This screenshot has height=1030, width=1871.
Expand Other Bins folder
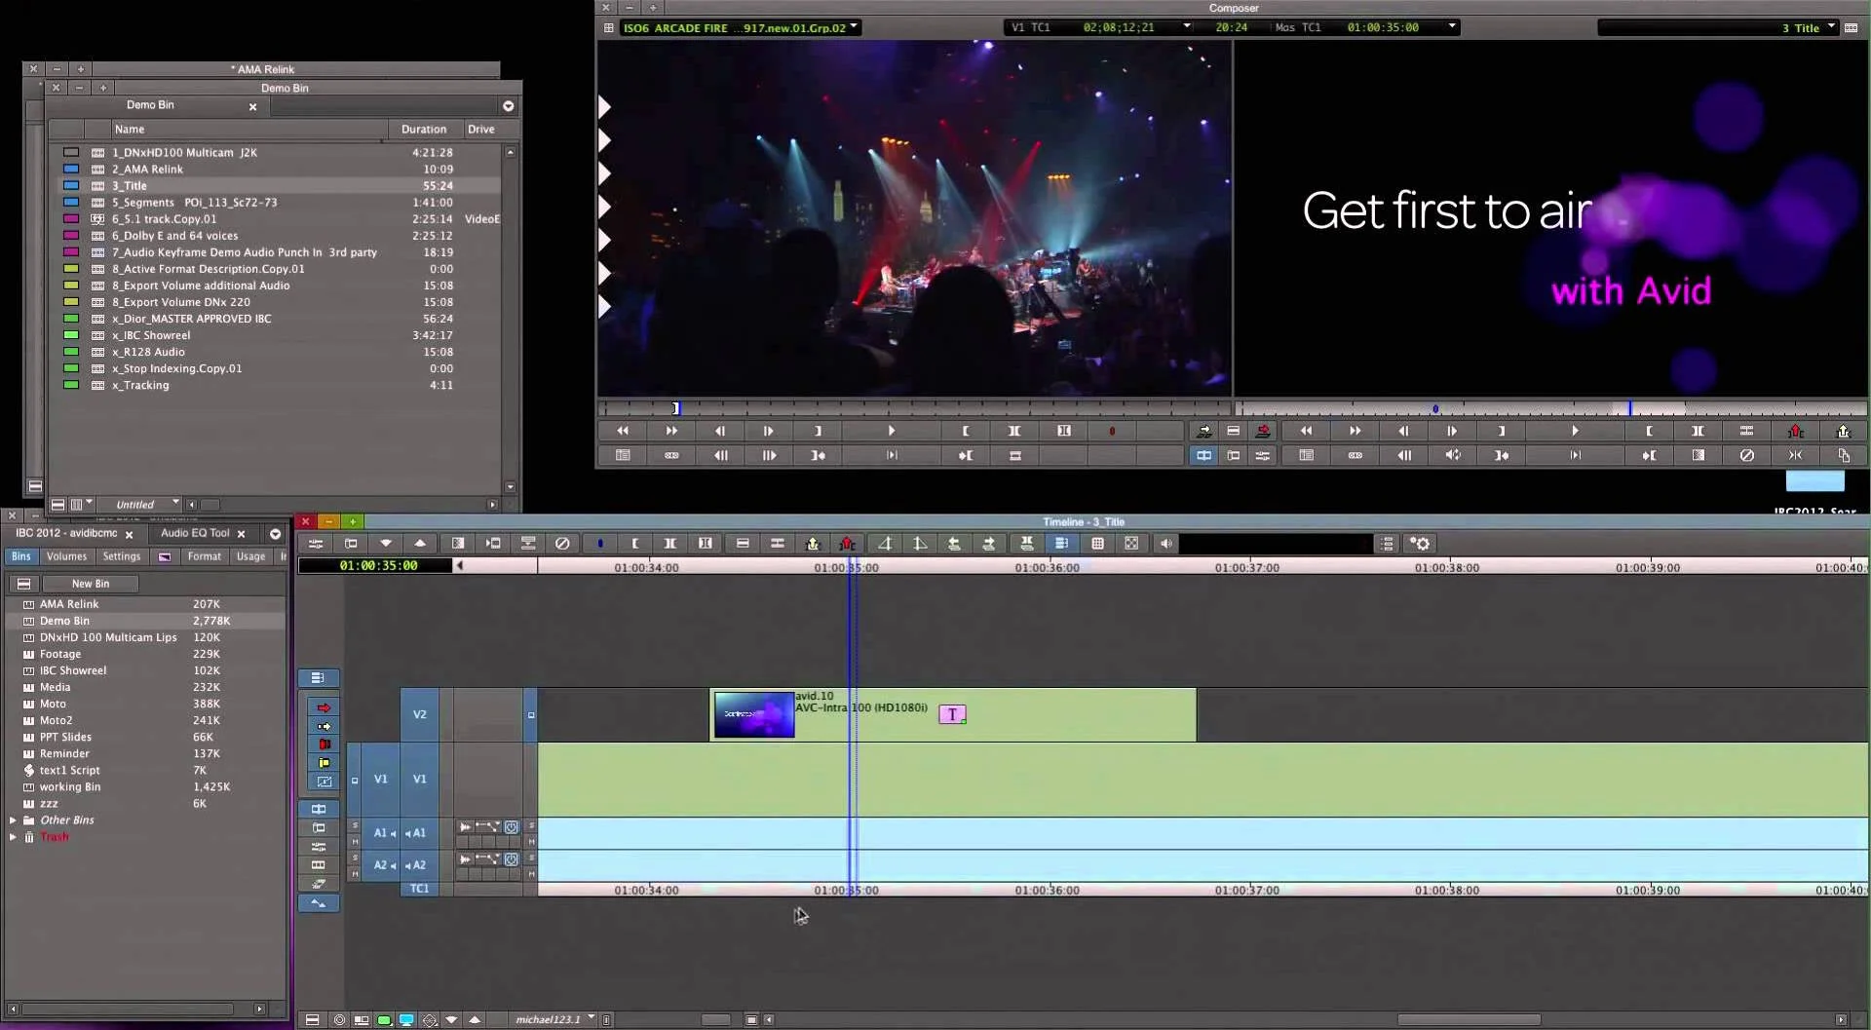coord(13,820)
